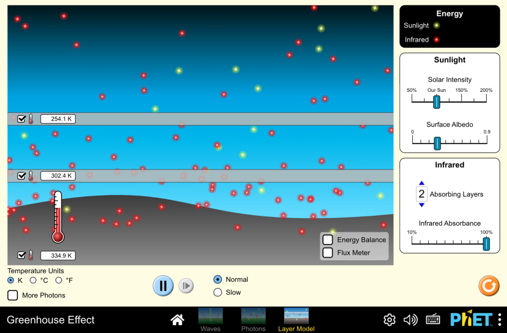Go to the Home screen icon
Viewport: 507px width, 333px height.
[x=177, y=320]
